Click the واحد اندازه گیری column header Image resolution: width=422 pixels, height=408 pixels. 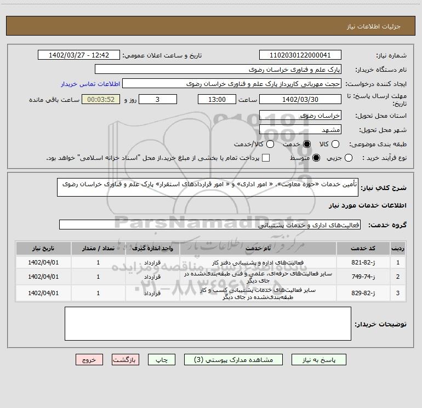pyautogui.click(x=152, y=248)
